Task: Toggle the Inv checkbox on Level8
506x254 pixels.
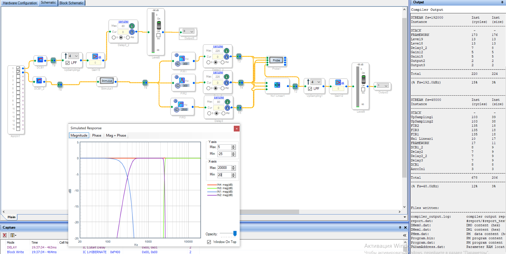Action: coord(158,35)
